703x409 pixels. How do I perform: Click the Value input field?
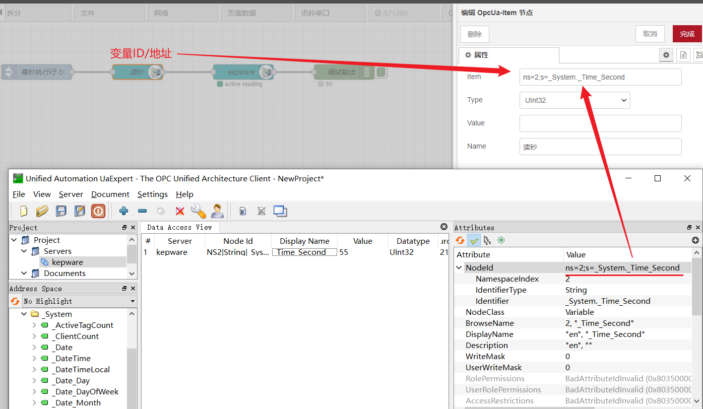(600, 123)
